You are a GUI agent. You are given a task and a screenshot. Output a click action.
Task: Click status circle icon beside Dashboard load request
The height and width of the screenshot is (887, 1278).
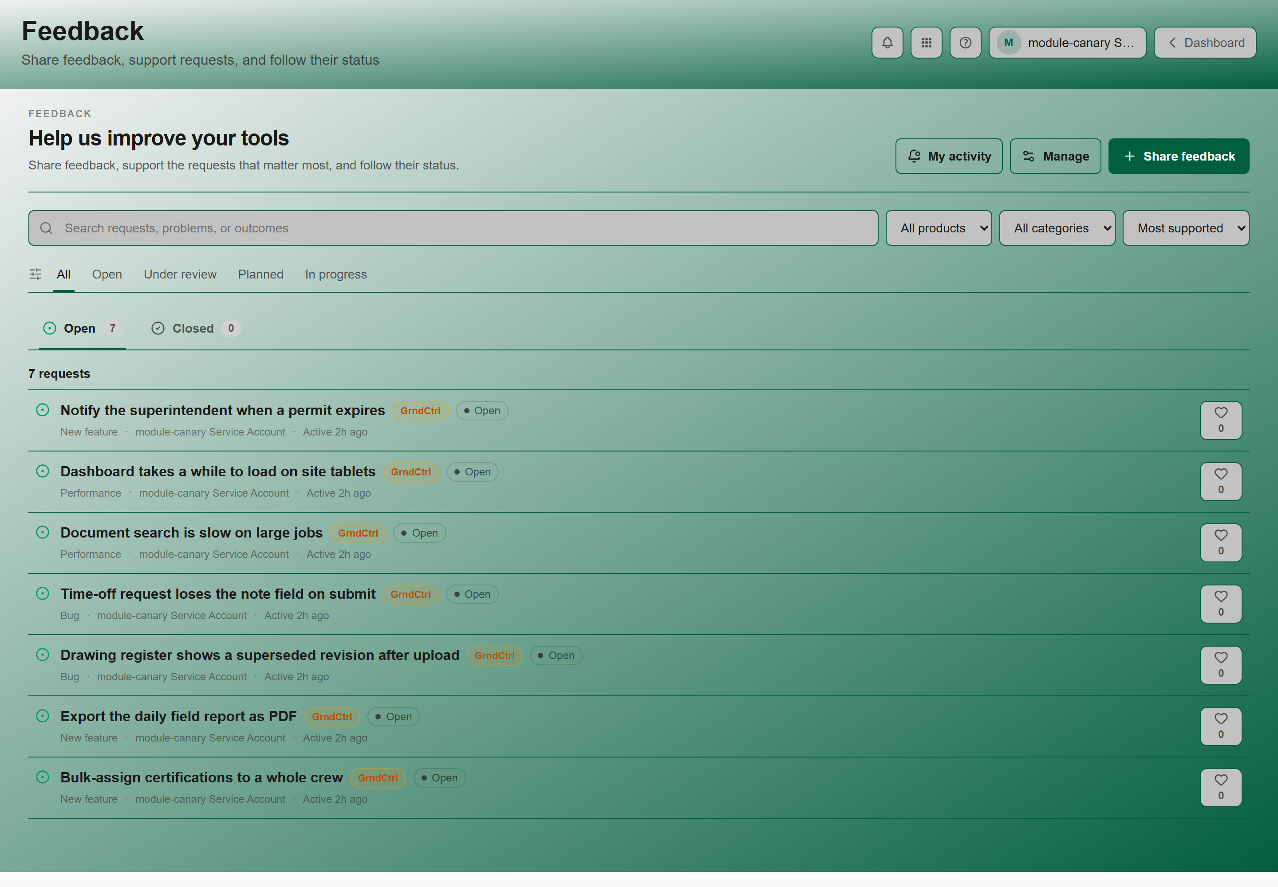[x=43, y=471]
